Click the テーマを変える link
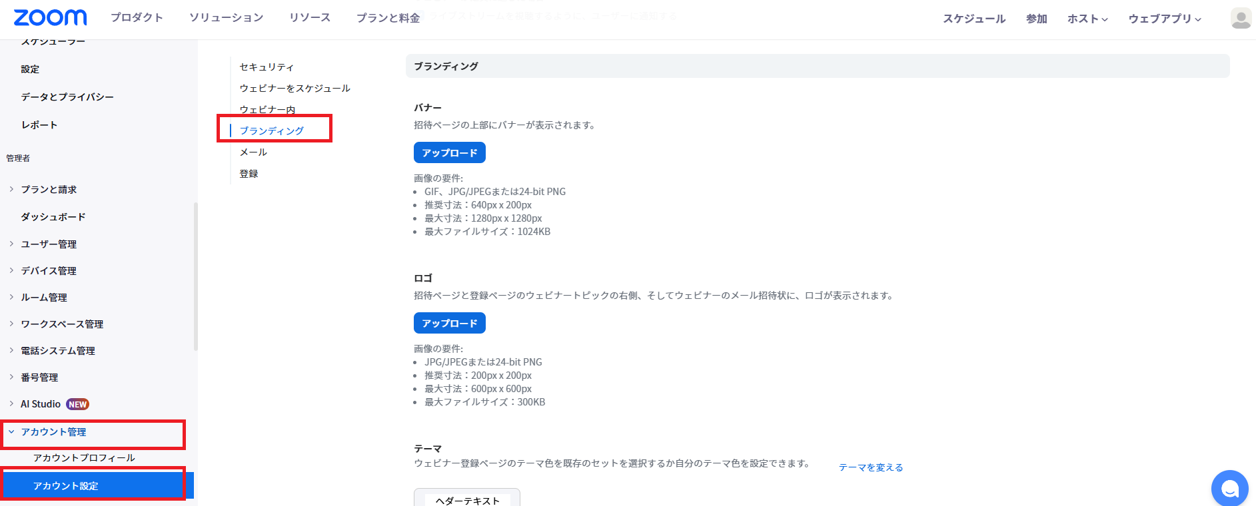 [870, 467]
